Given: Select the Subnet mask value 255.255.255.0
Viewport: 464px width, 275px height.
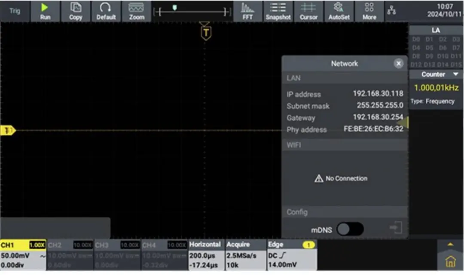Looking at the screenshot, I should click(x=380, y=106).
